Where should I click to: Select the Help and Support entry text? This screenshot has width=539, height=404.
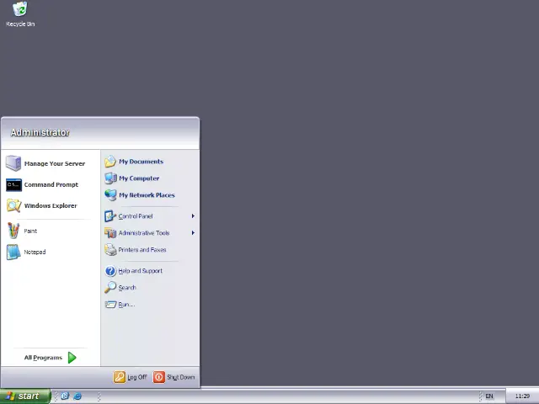coord(141,271)
